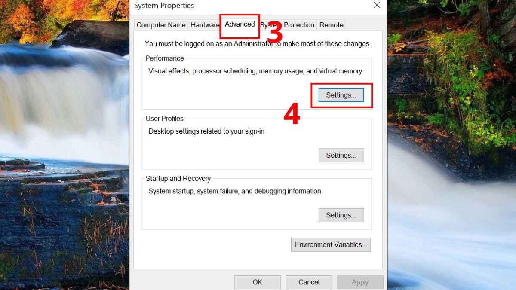Select the Advanced tab
The height and width of the screenshot is (290, 516).
(x=240, y=24)
